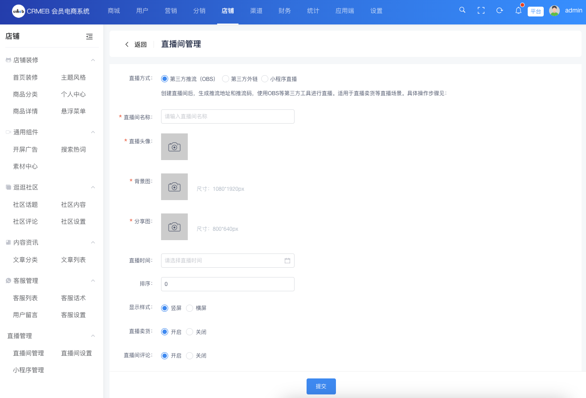Focus the 直播间名称 input field
Viewport: 586px width, 398px height.
click(228, 117)
